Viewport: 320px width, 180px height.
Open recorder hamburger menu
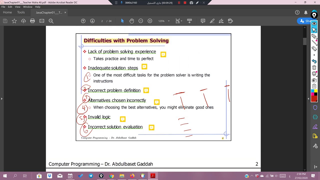tap(116, 3)
